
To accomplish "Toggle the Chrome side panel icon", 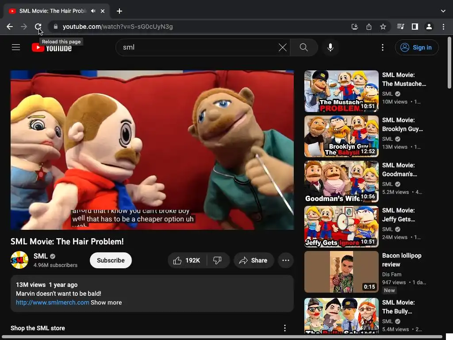I will [x=415, y=27].
